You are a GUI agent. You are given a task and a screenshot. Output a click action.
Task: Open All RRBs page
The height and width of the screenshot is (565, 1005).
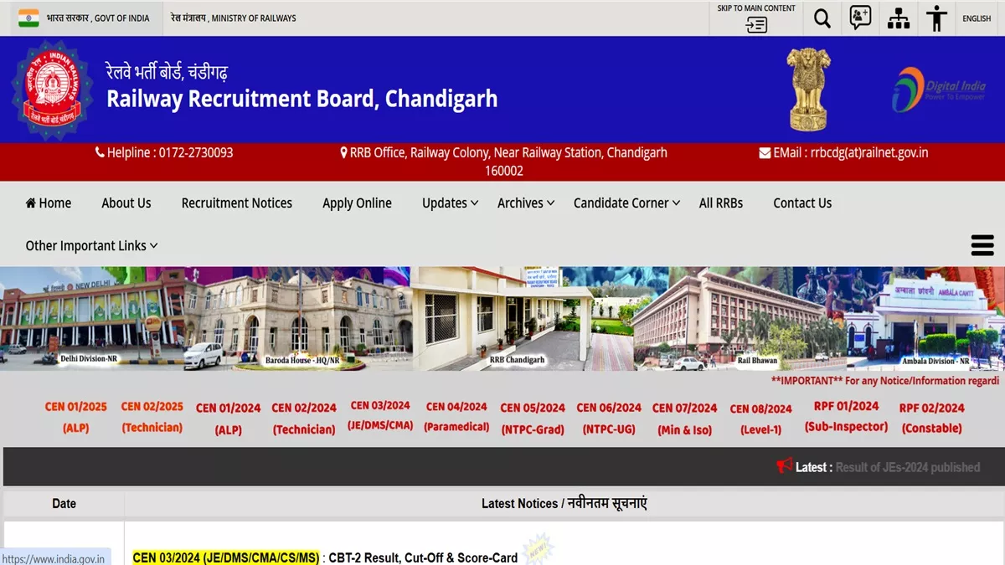tap(721, 203)
